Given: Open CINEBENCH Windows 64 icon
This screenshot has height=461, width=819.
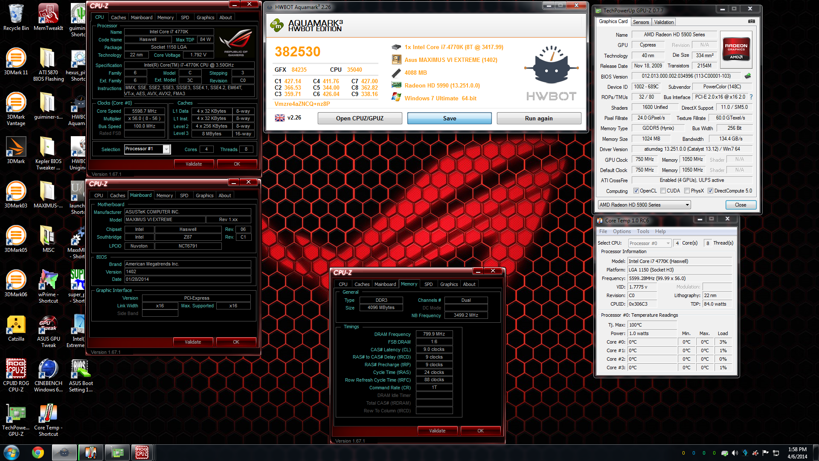Looking at the screenshot, I should click(x=48, y=375).
